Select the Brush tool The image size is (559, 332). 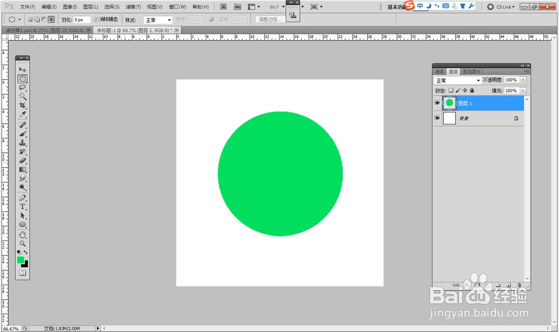click(22, 134)
